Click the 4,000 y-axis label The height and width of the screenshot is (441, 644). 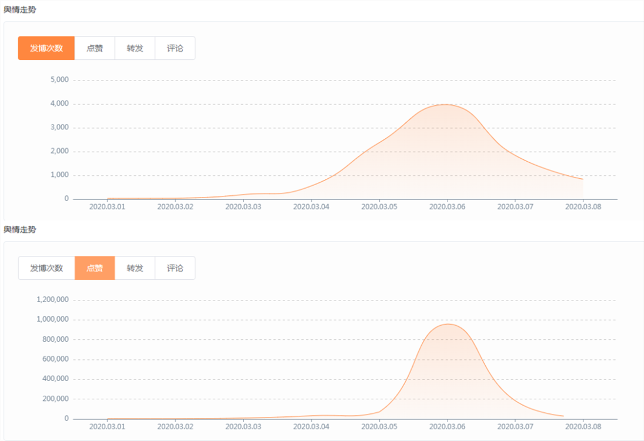pos(59,103)
